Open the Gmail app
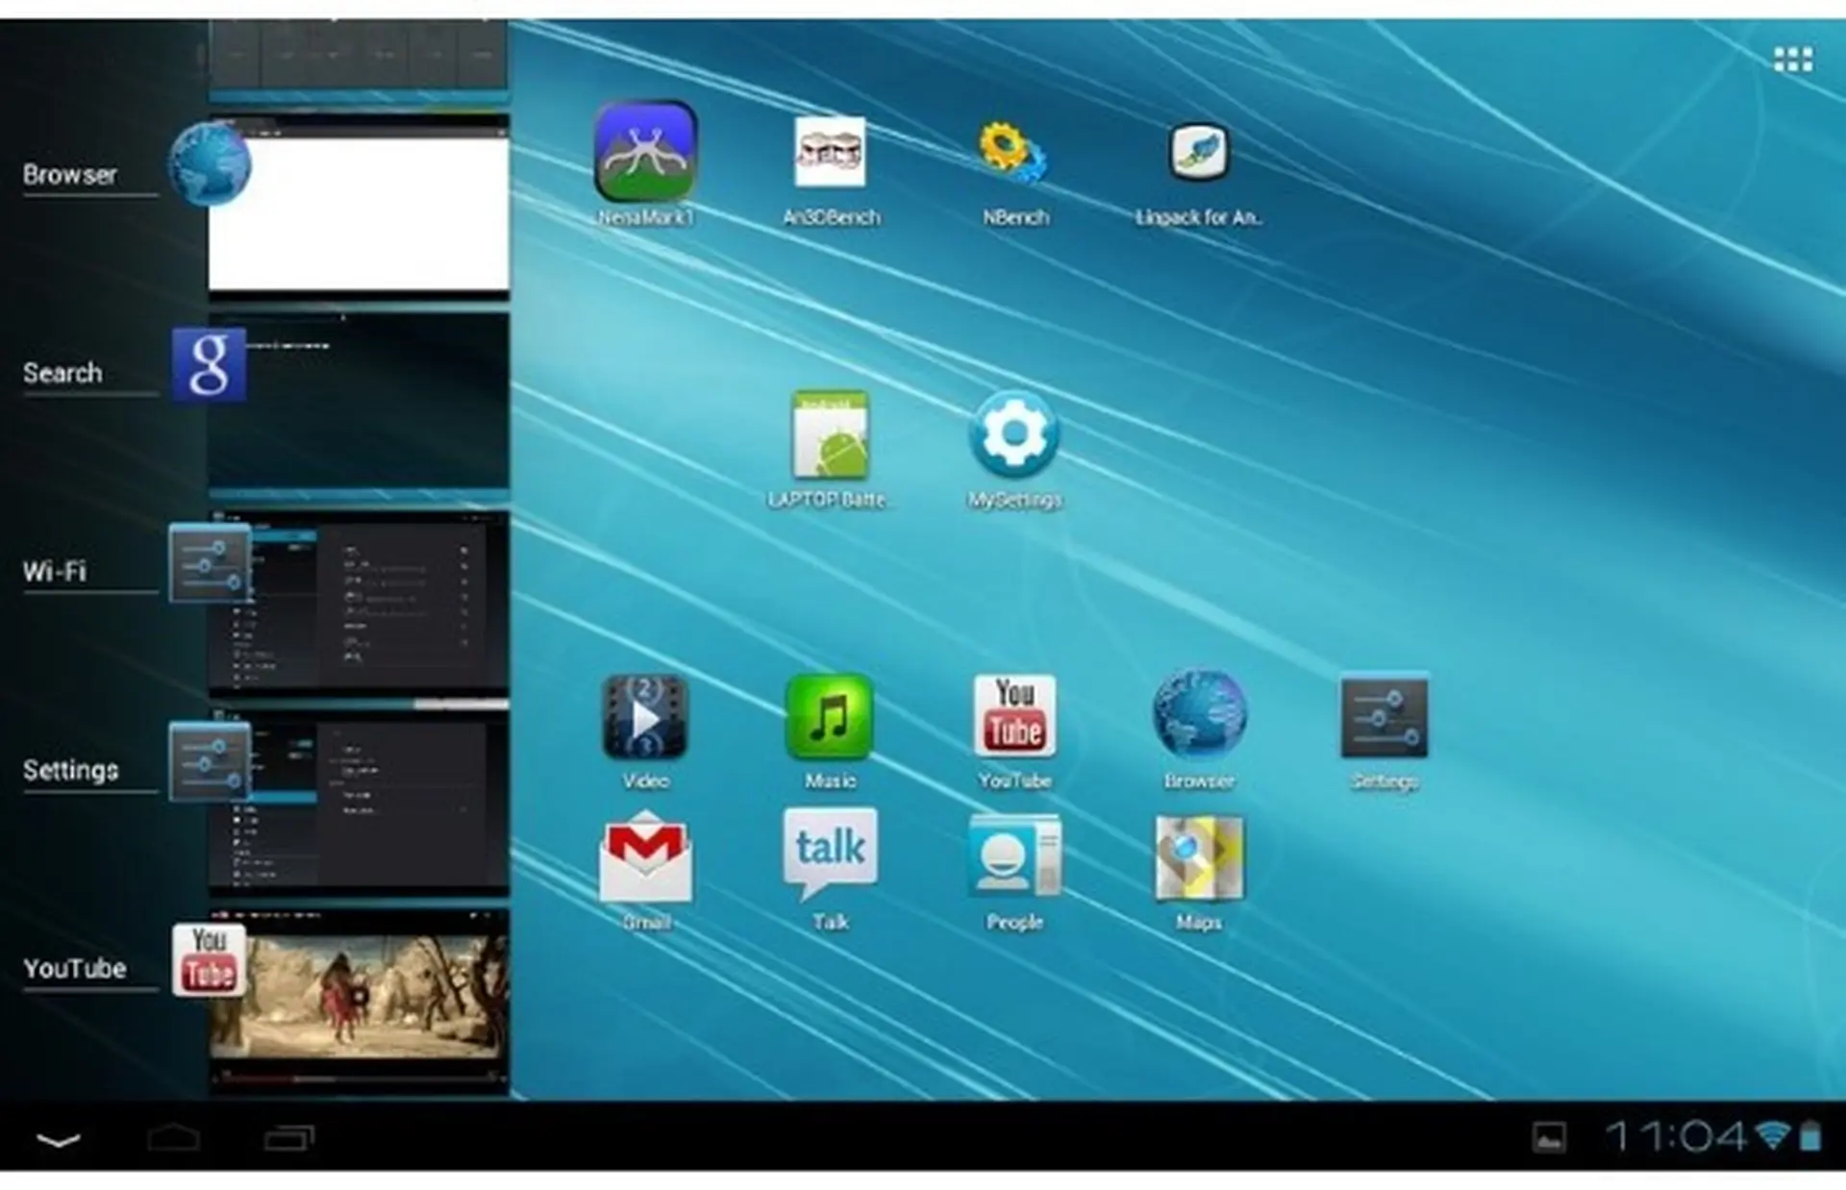The width and height of the screenshot is (1846, 1190). tap(645, 856)
